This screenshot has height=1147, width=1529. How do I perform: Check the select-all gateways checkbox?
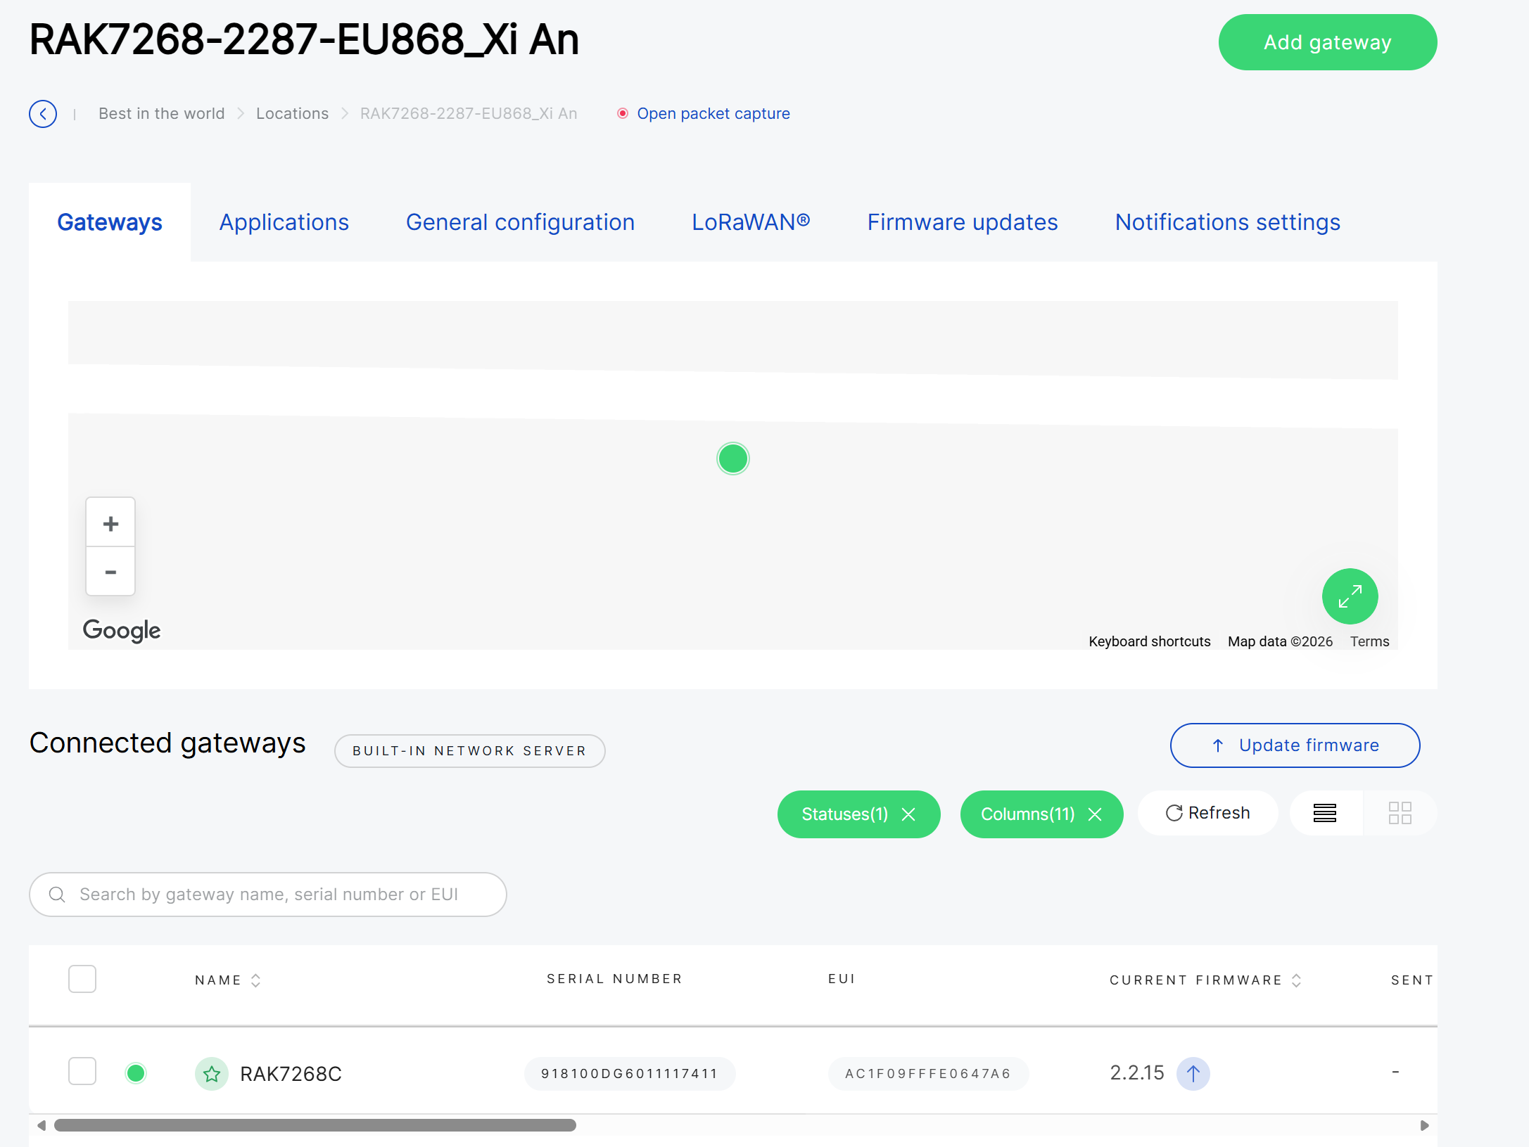point(82,979)
